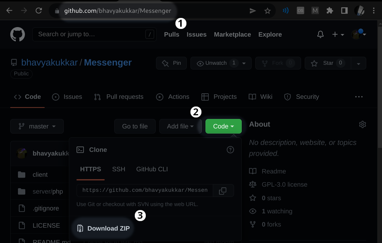
Task: Show more repository tabs with three dots
Action: point(359,97)
